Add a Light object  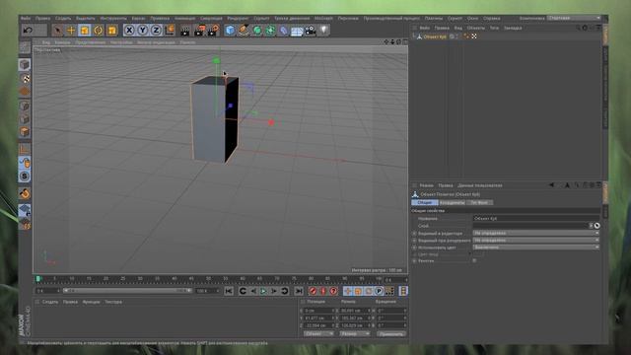324,31
